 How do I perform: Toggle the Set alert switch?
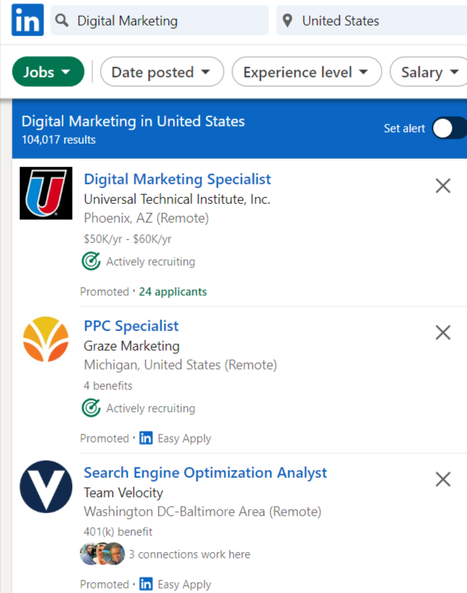450,128
